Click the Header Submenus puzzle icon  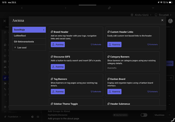click(109, 104)
